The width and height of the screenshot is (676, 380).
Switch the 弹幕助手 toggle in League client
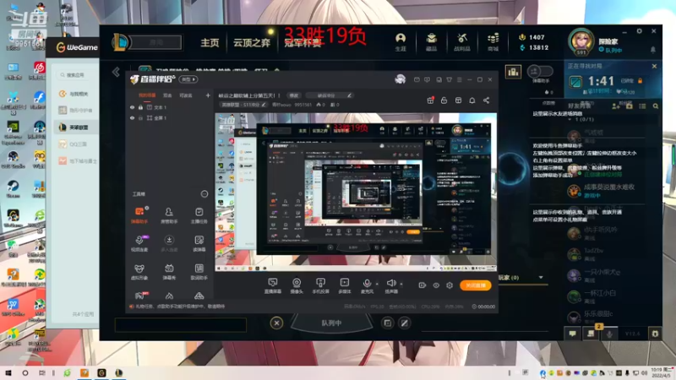(x=540, y=71)
